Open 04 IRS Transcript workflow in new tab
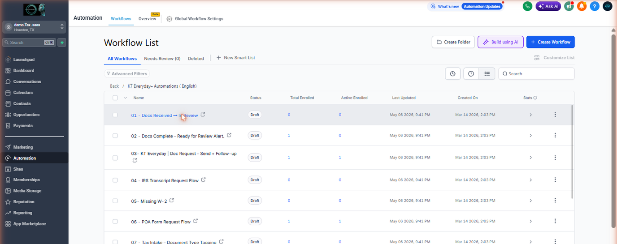Screen dimensions: 617x244 click(x=204, y=180)
